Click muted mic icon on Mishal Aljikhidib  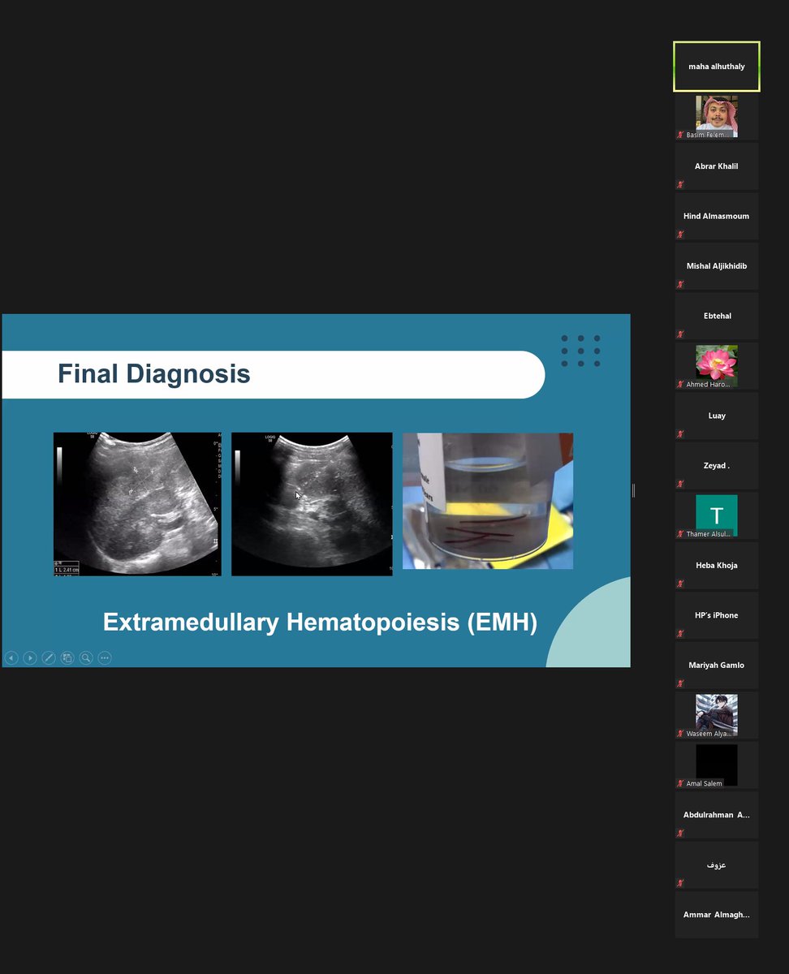[x=681, y=284]
